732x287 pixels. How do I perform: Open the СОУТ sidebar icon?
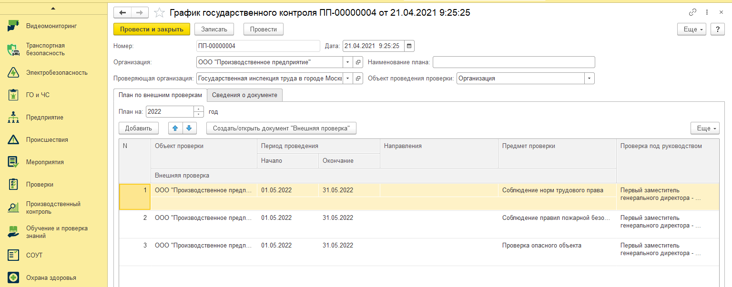coord(13,255)
